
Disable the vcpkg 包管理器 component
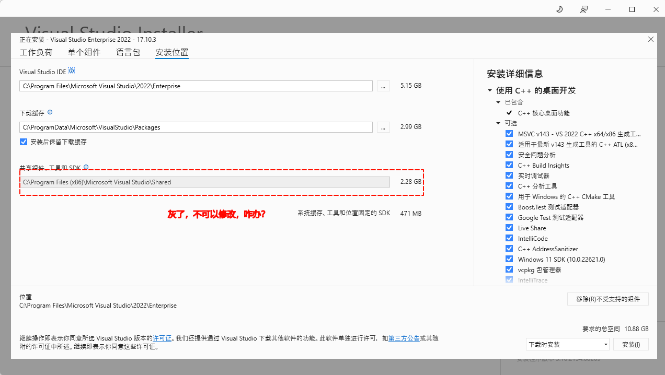(509, 269)
